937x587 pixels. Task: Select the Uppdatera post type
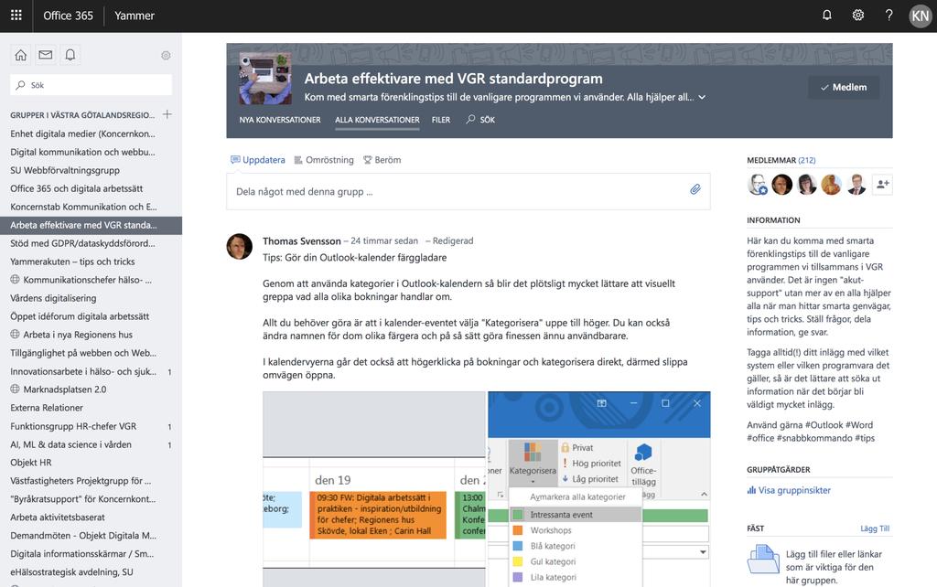(x=257, y=160)
